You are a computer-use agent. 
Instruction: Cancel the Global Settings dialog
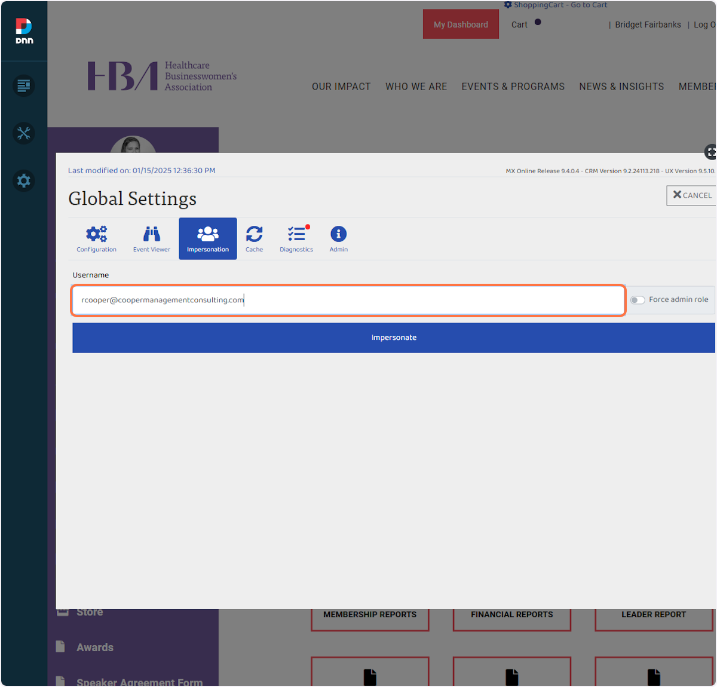(x=691, y=195)
